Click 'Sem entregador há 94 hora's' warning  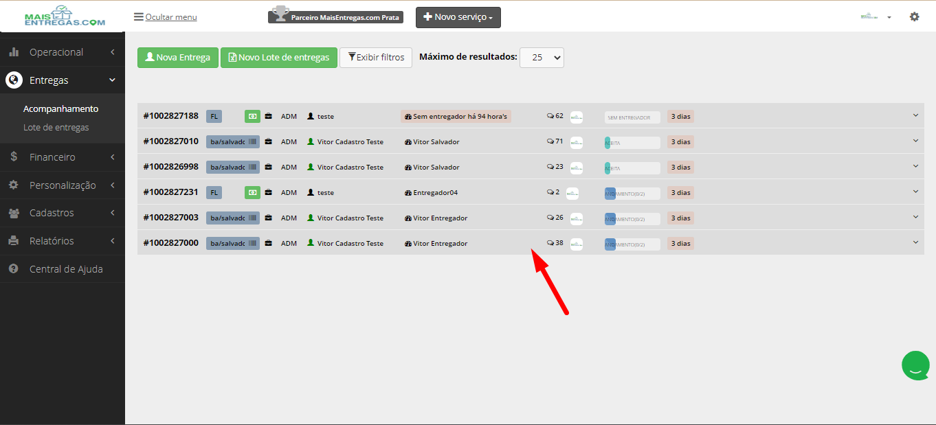click(456, 117)
